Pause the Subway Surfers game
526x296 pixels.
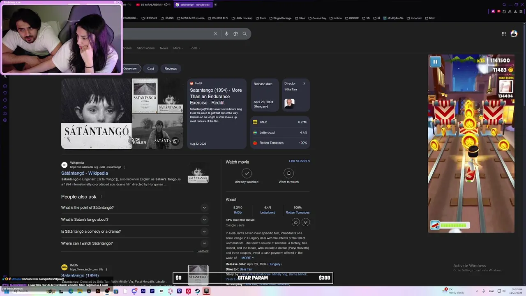pyautogui.click(x=435, y=62)
